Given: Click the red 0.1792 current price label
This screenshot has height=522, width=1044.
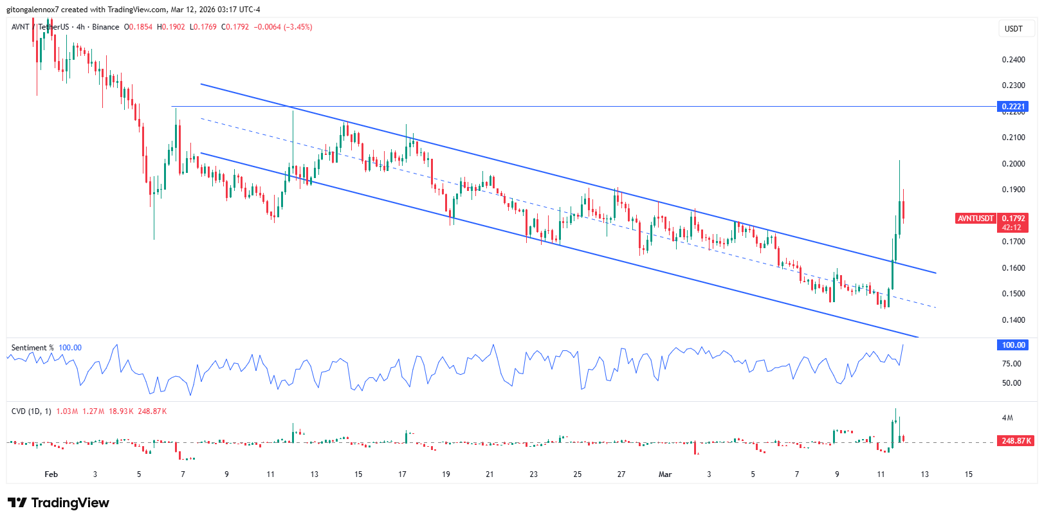Looking at the screenshot, I should coord(1013,219).
